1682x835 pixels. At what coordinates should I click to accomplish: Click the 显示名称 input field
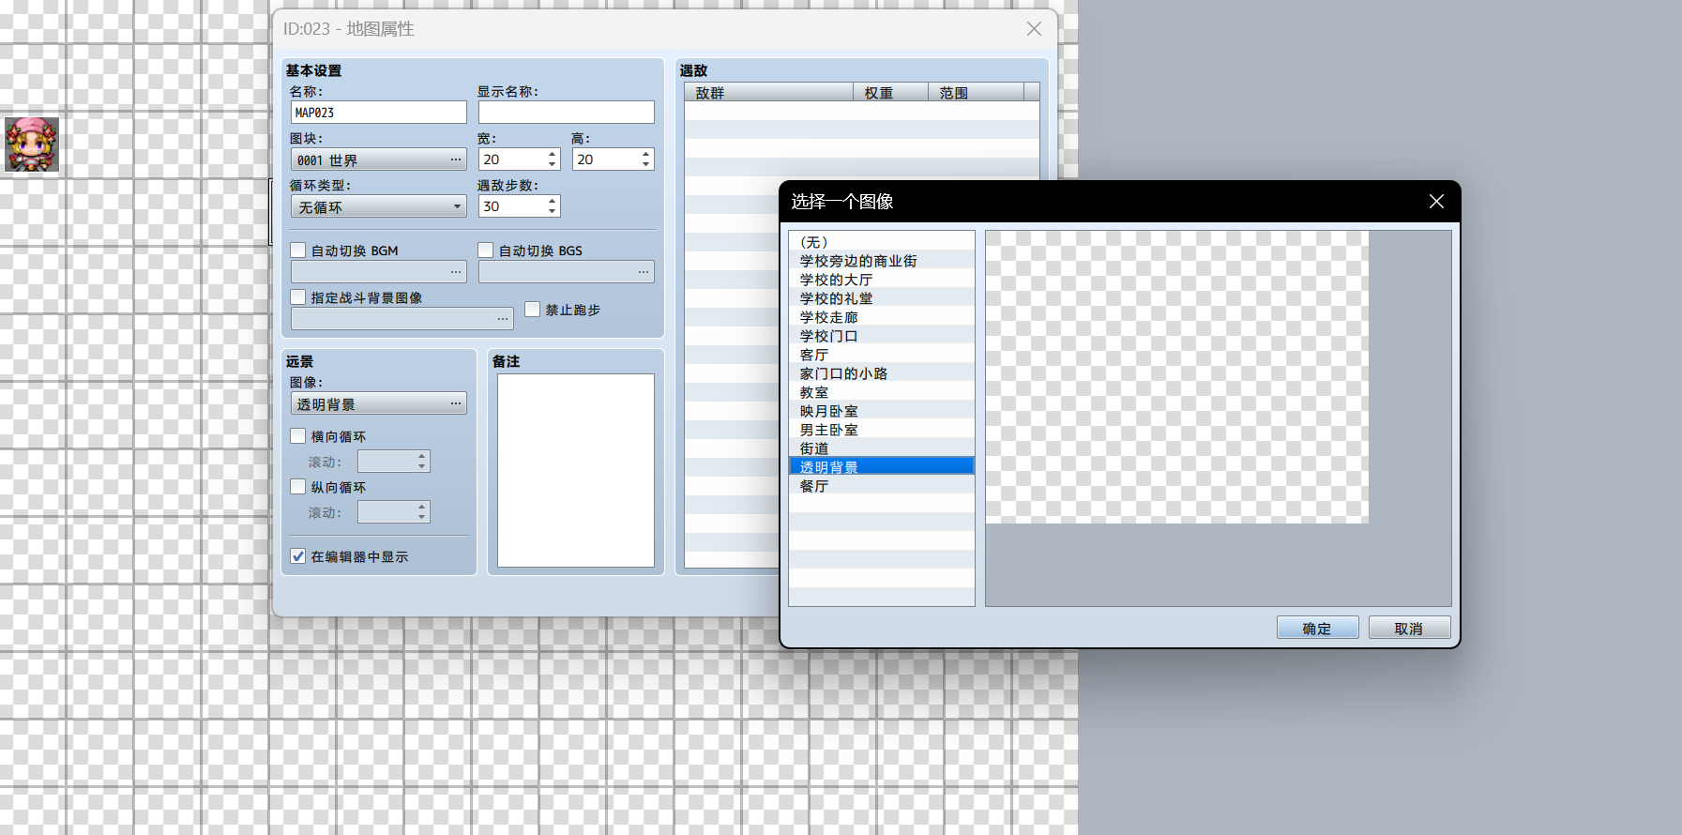coord(567,113)
